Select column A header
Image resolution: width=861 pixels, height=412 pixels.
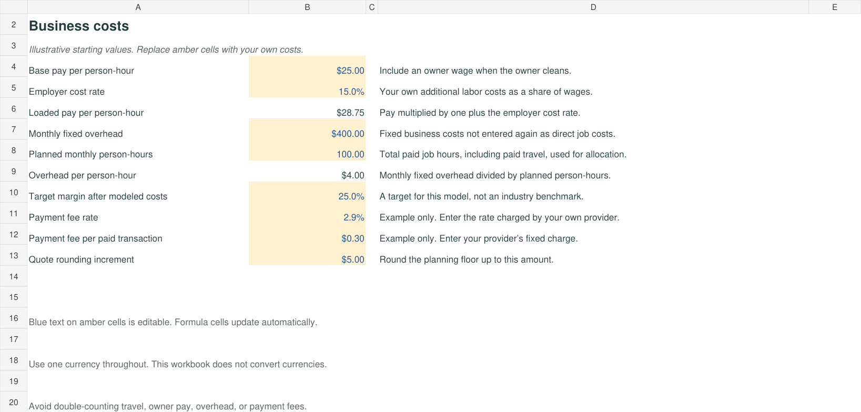tap(138, 7)
